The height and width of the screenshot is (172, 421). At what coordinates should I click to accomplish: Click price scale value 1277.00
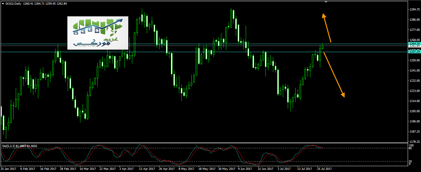[x=414, y=30]
